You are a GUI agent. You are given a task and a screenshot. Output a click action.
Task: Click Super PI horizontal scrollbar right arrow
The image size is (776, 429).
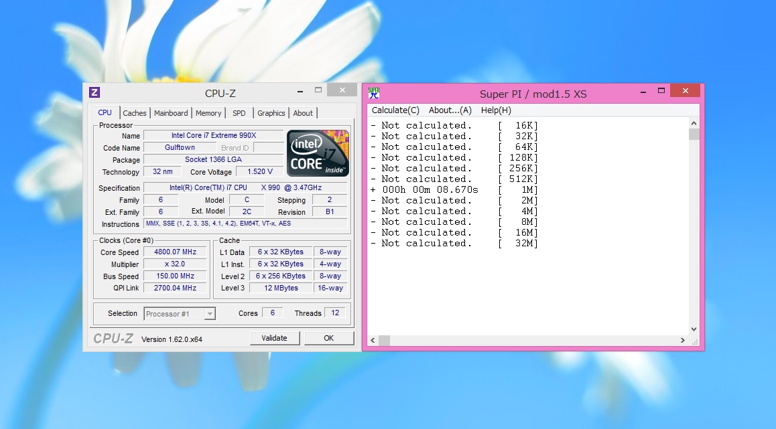(683, 341)
